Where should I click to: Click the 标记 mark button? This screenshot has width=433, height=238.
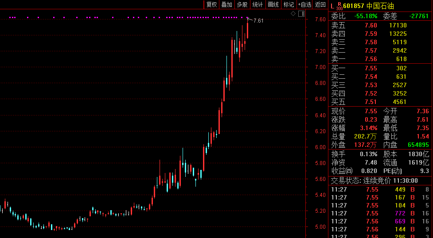pyautogui.click(x=289, y=4)
